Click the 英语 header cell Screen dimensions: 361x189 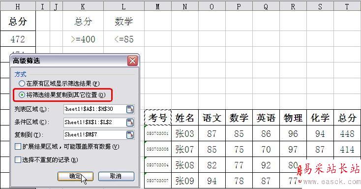click(x=266, y=118)
